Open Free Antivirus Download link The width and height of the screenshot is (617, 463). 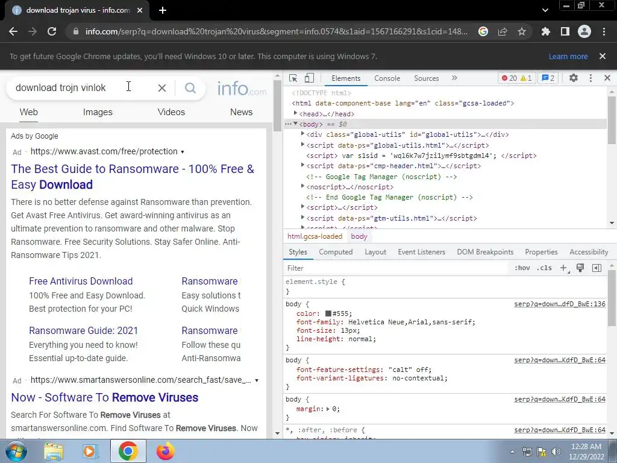point(81,281)
